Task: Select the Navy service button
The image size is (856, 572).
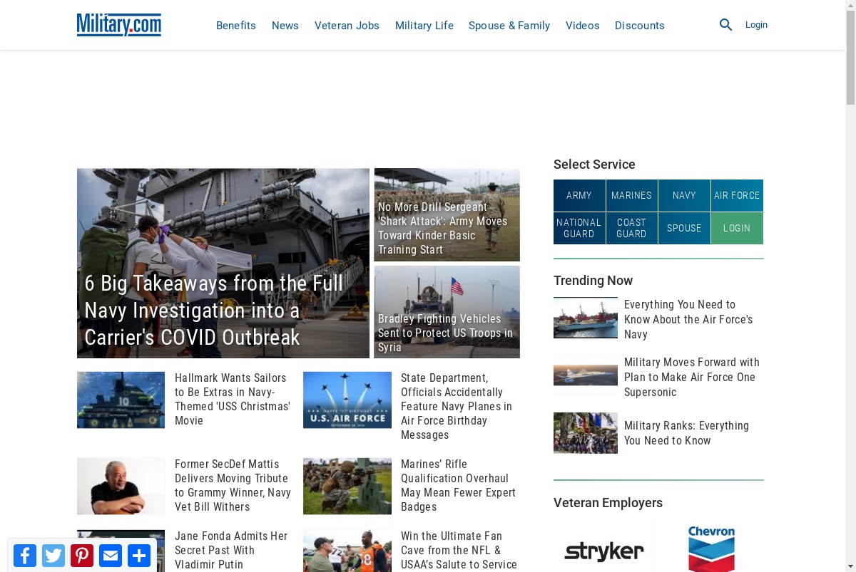Action: click(x=684, y=195)
